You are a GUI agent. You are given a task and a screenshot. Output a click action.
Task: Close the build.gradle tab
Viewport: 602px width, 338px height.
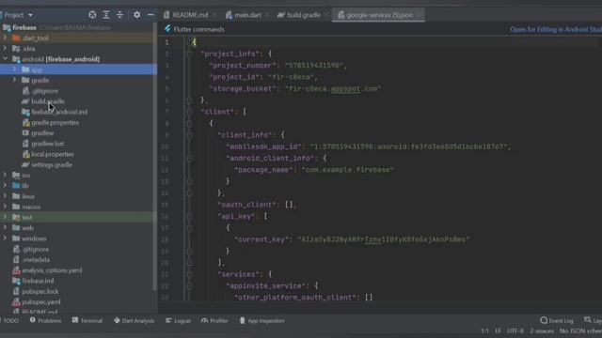[326, 15]
